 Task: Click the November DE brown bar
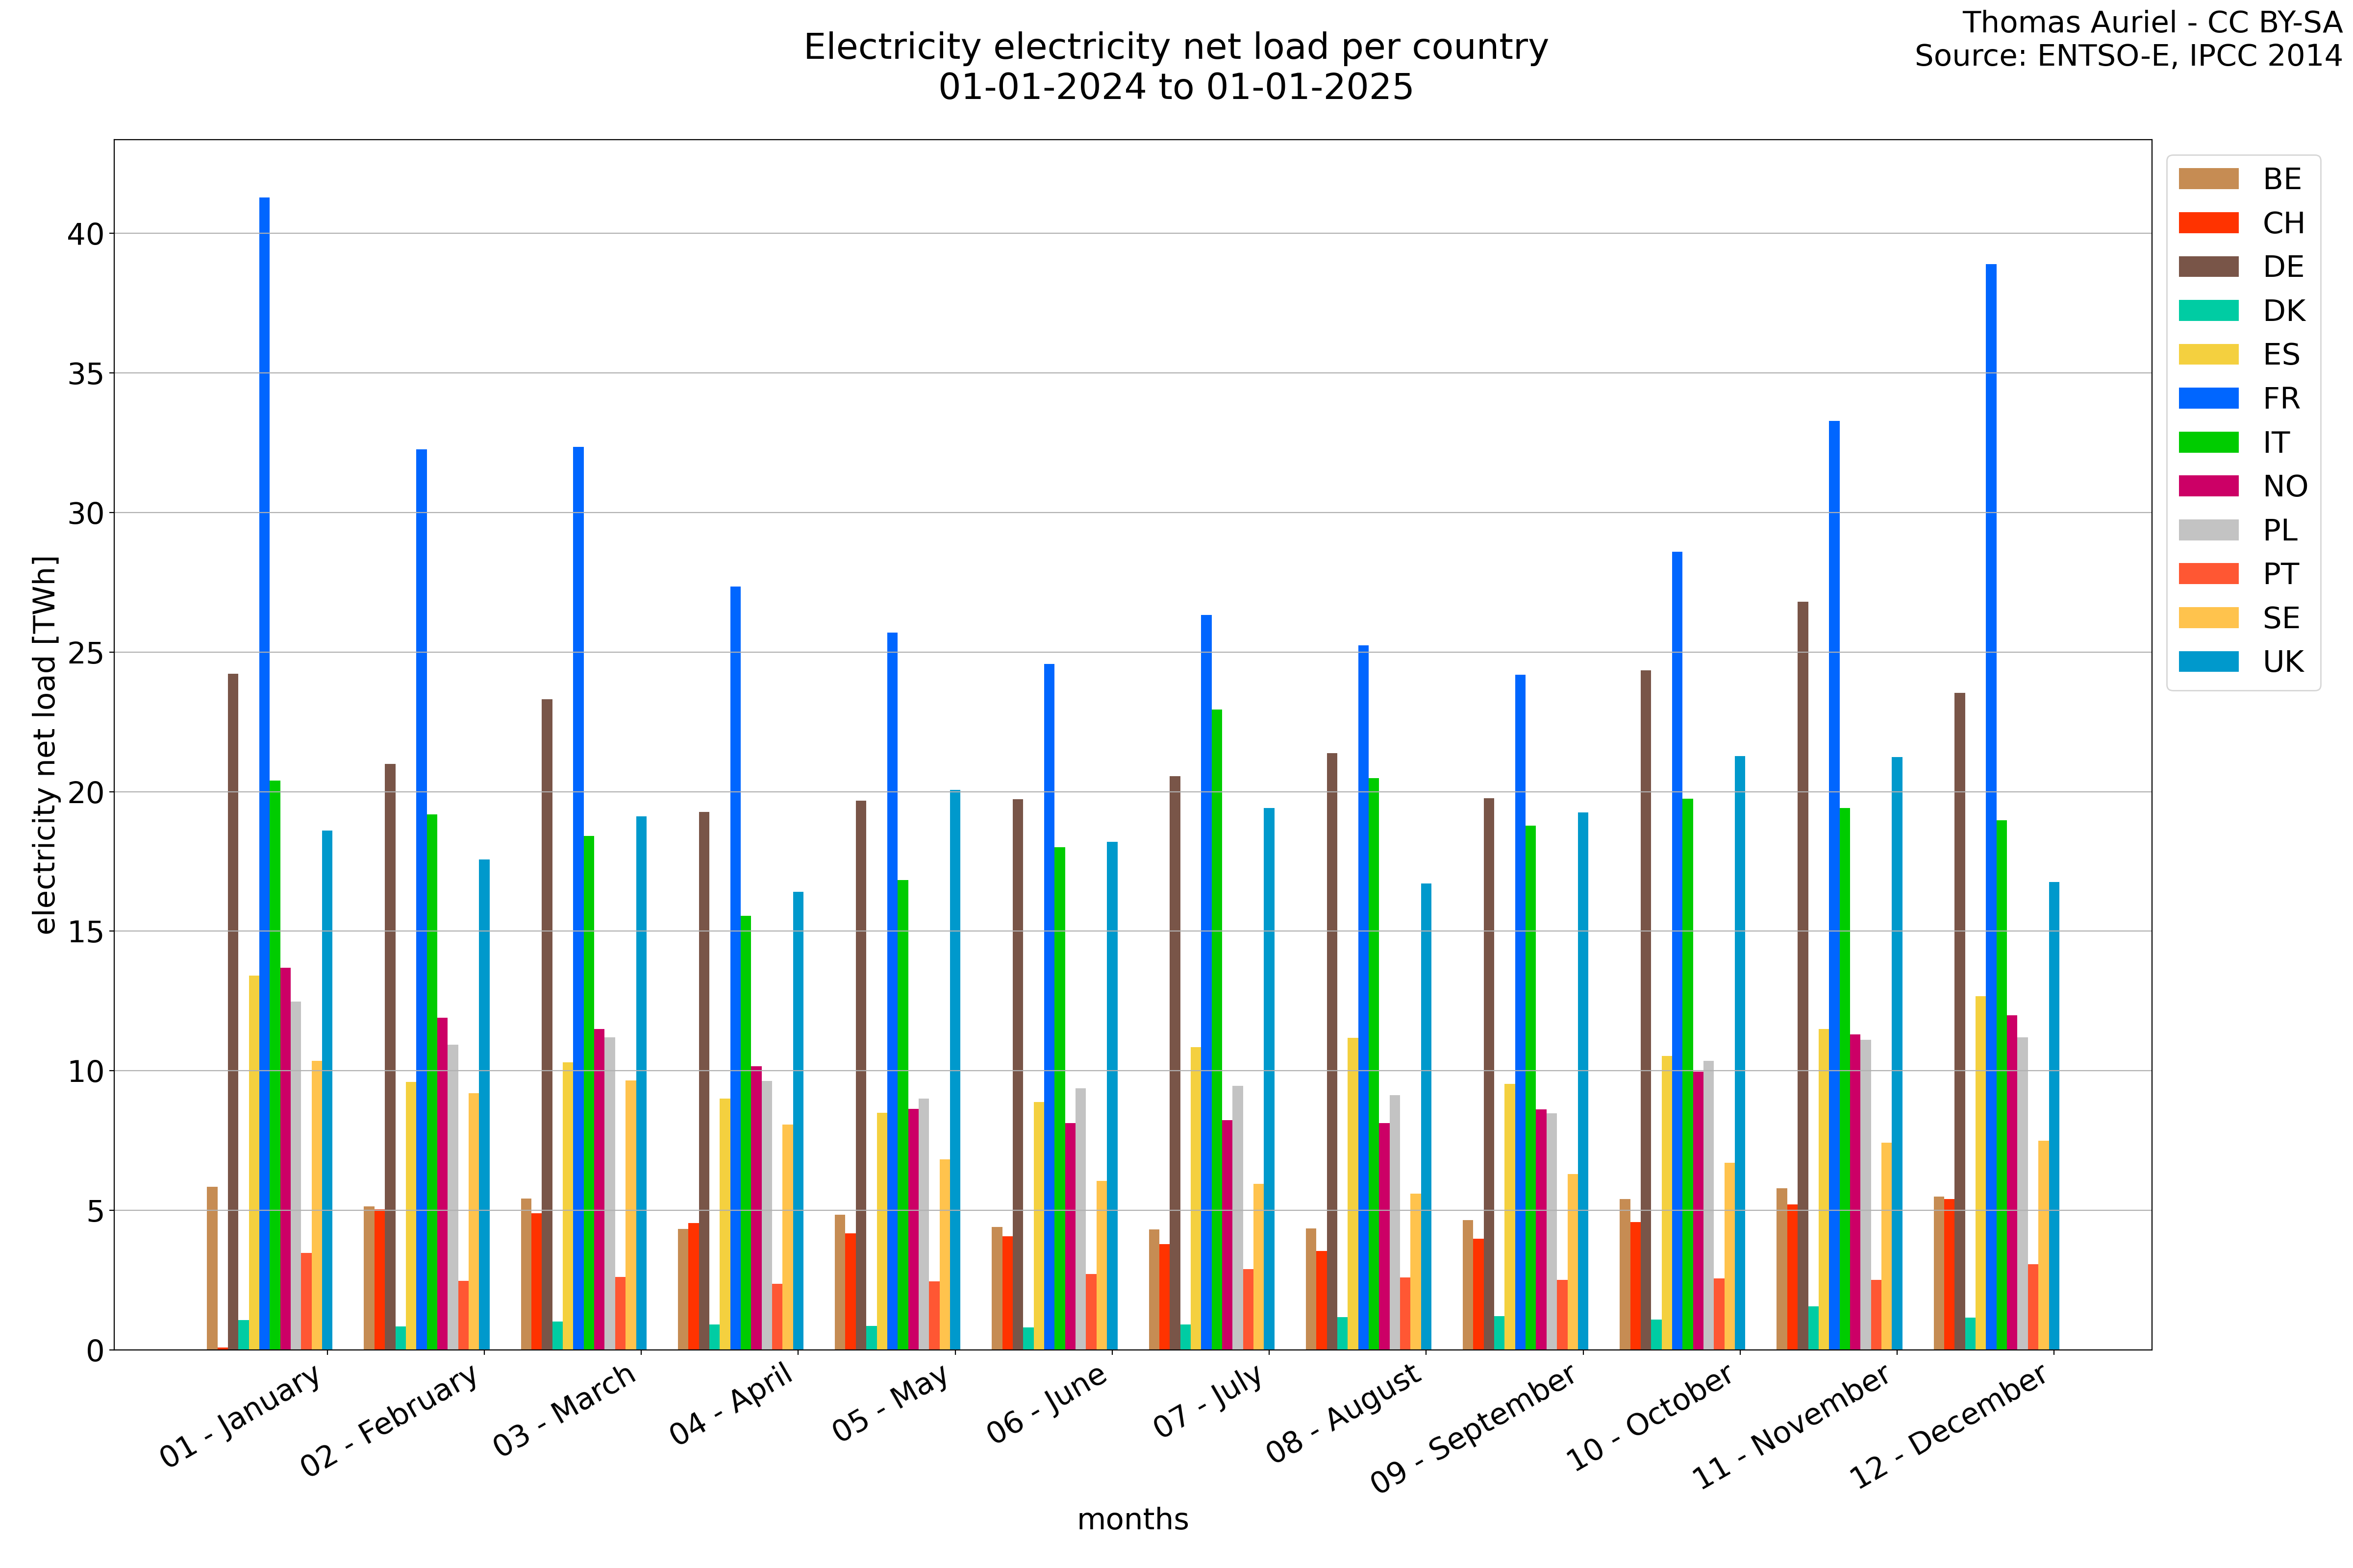click(1803, 975)
